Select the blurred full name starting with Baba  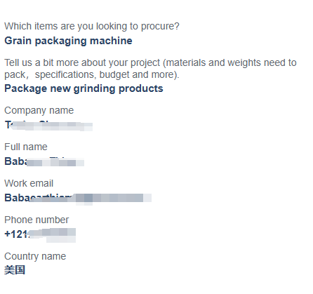coord(44,161)
